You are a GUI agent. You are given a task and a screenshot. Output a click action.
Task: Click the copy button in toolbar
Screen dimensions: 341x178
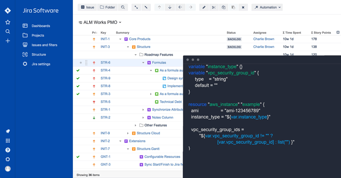click(x=223, y=7)
